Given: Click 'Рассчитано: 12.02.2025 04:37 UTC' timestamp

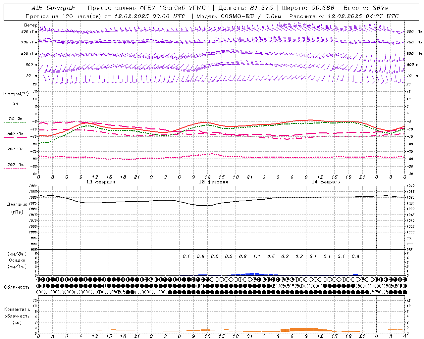Looking at the screenshot, I should pyautogui.click(x=344, y=16).
